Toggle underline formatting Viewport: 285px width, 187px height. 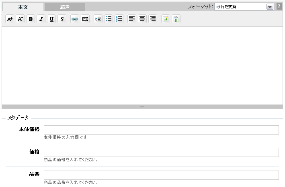51,19
